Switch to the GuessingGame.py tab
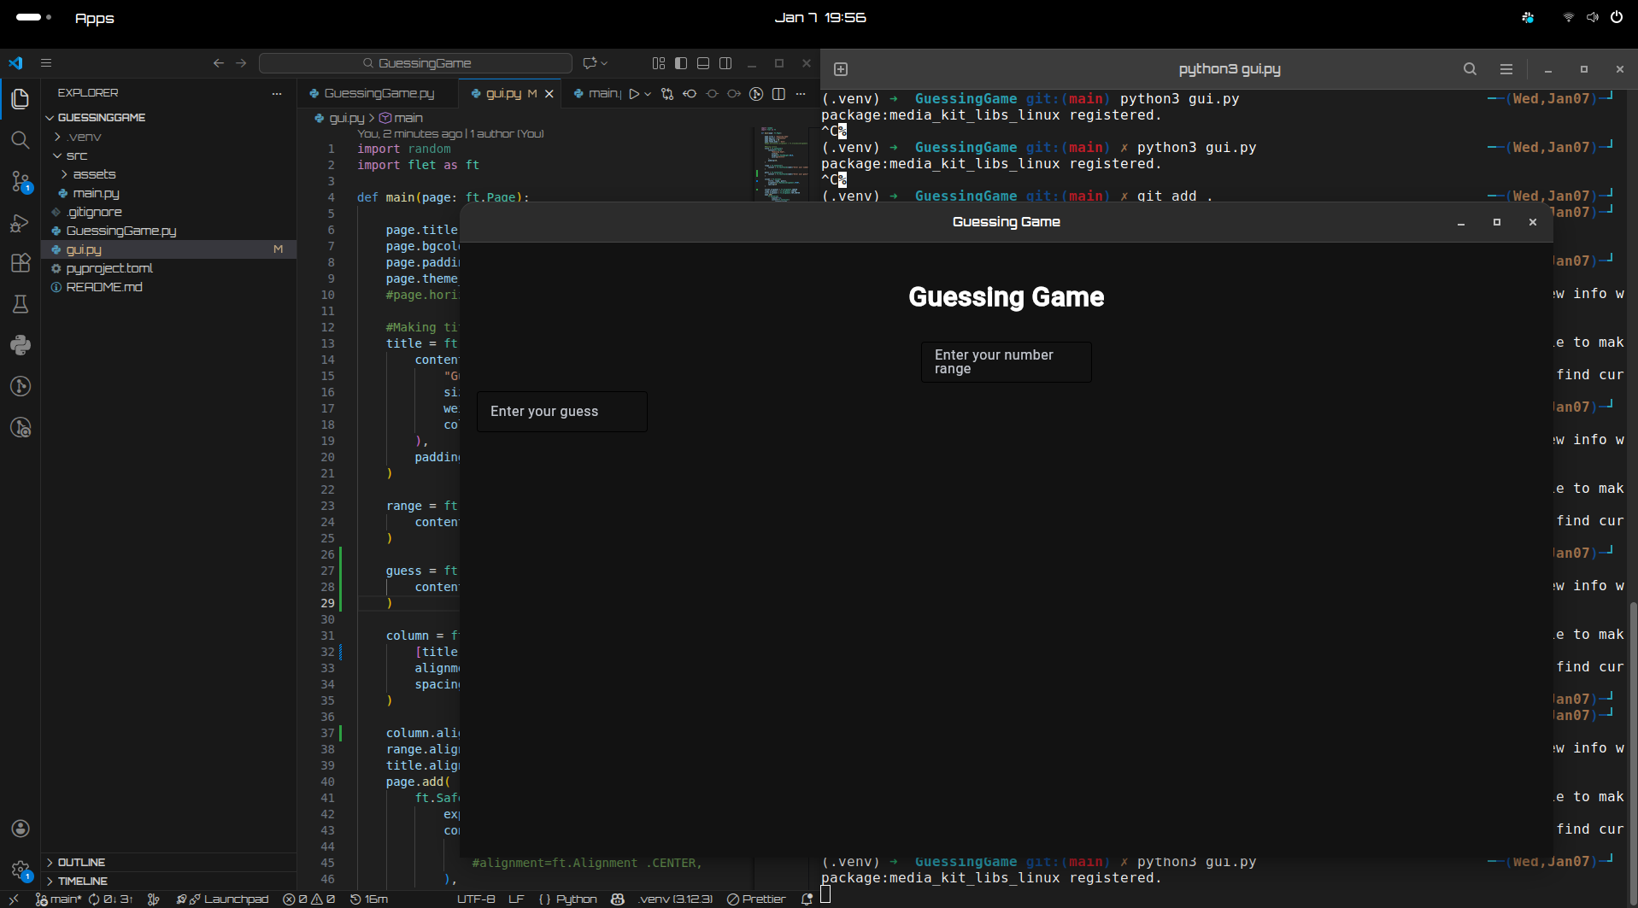The height and width of the screenshot is (908, 1638). coord(379,94)
